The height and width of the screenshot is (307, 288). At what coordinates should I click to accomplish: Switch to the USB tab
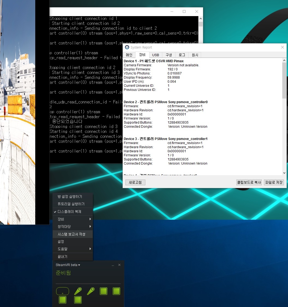(x=156, y=55)
